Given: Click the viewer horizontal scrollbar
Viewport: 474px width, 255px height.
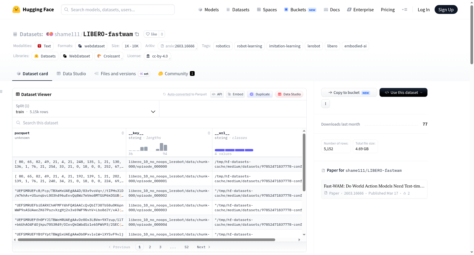Looking at the screenshot, I should click(x=146, y=240).
